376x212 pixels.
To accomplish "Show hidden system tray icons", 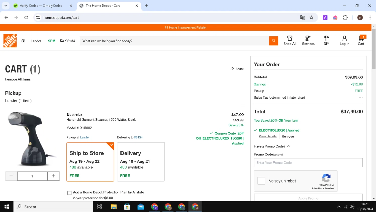I will tap(339, 207).
